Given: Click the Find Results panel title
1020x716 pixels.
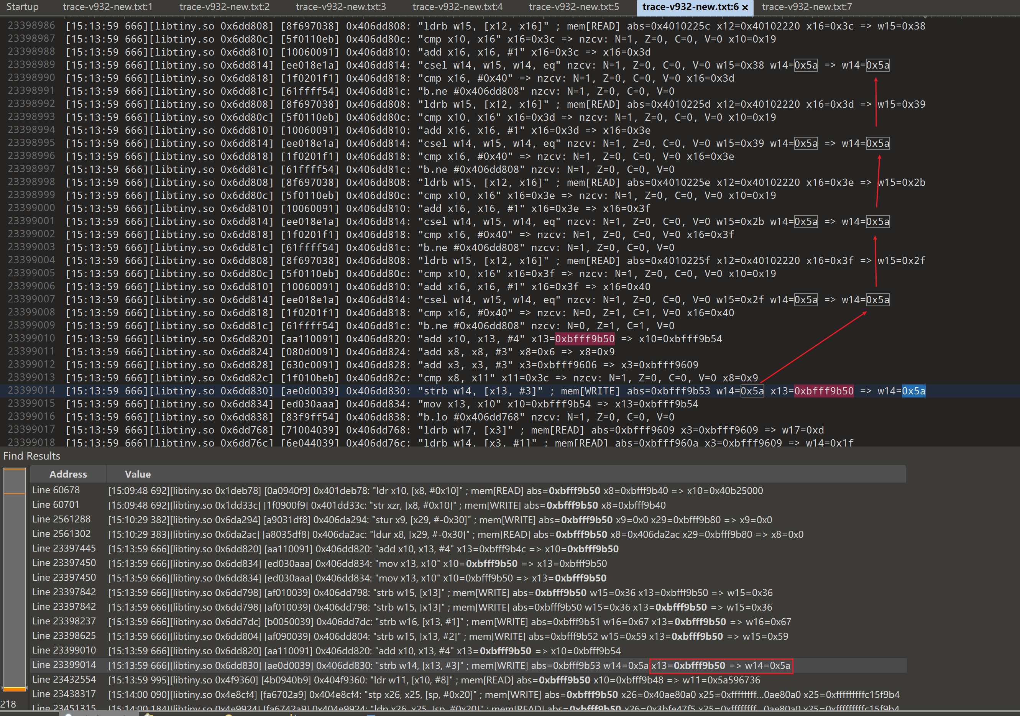Looking at the screenshot, I should pyautogui.click(x=31, y=456).
